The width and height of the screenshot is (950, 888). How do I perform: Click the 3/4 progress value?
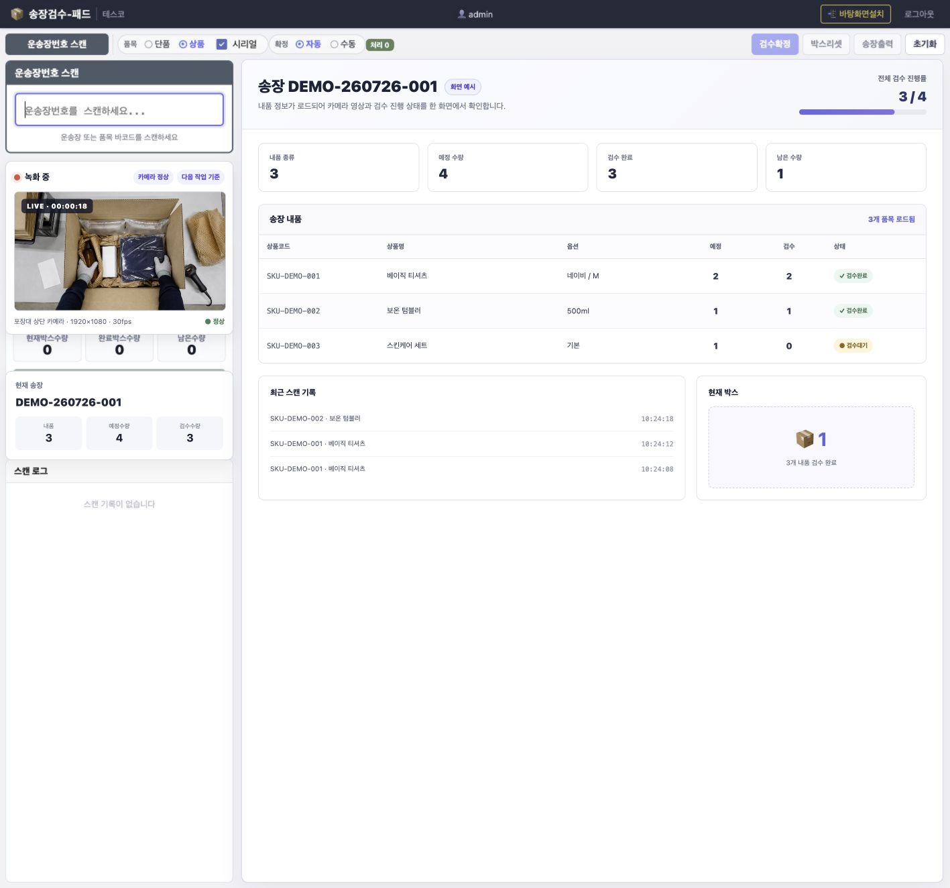coord(912,97)
